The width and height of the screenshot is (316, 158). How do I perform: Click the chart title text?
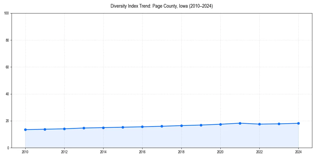point(162,6)
